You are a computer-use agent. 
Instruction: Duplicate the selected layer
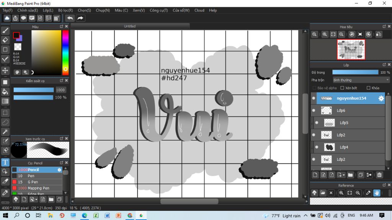(361, 175)
